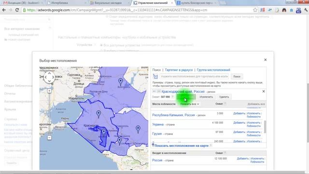The height and width of the screenshot is (174, 309).
Task: Open the Грузия country link
Action: [x=157, y=133]
